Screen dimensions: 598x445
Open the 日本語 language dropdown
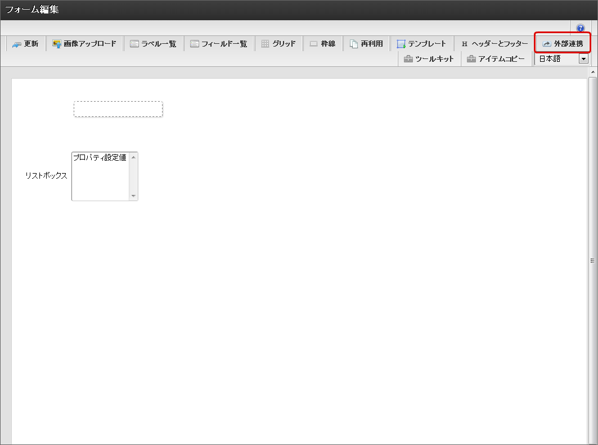pos(561,58)
